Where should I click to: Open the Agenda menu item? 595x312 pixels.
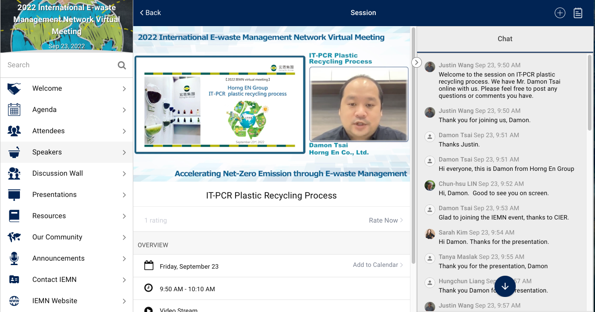pos(66,110)
